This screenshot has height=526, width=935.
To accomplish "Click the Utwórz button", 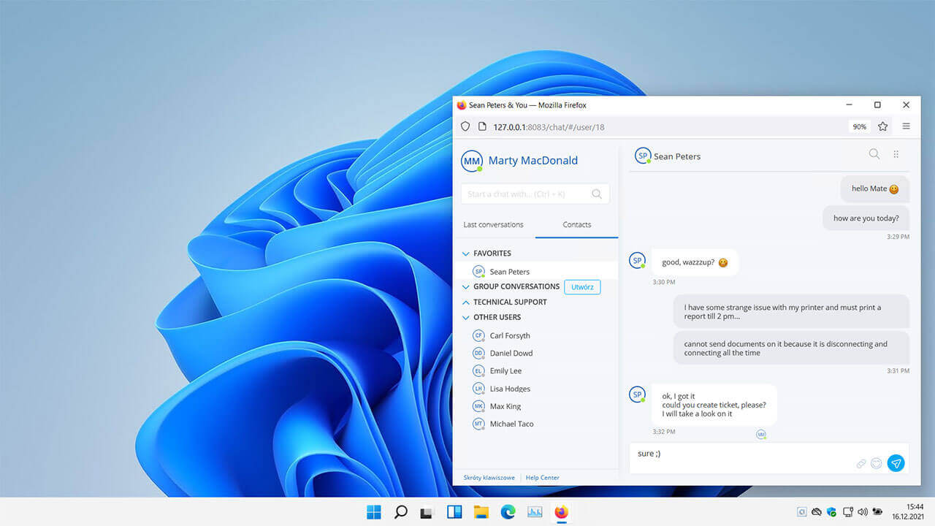I will pos(582,287).
